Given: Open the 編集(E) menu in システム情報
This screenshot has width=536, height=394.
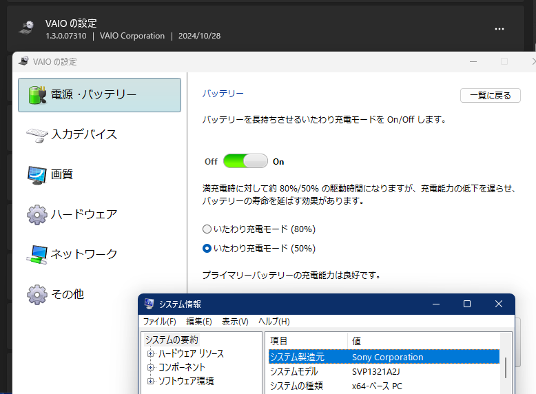Looking at the screenshot, I should coord(199,322).
